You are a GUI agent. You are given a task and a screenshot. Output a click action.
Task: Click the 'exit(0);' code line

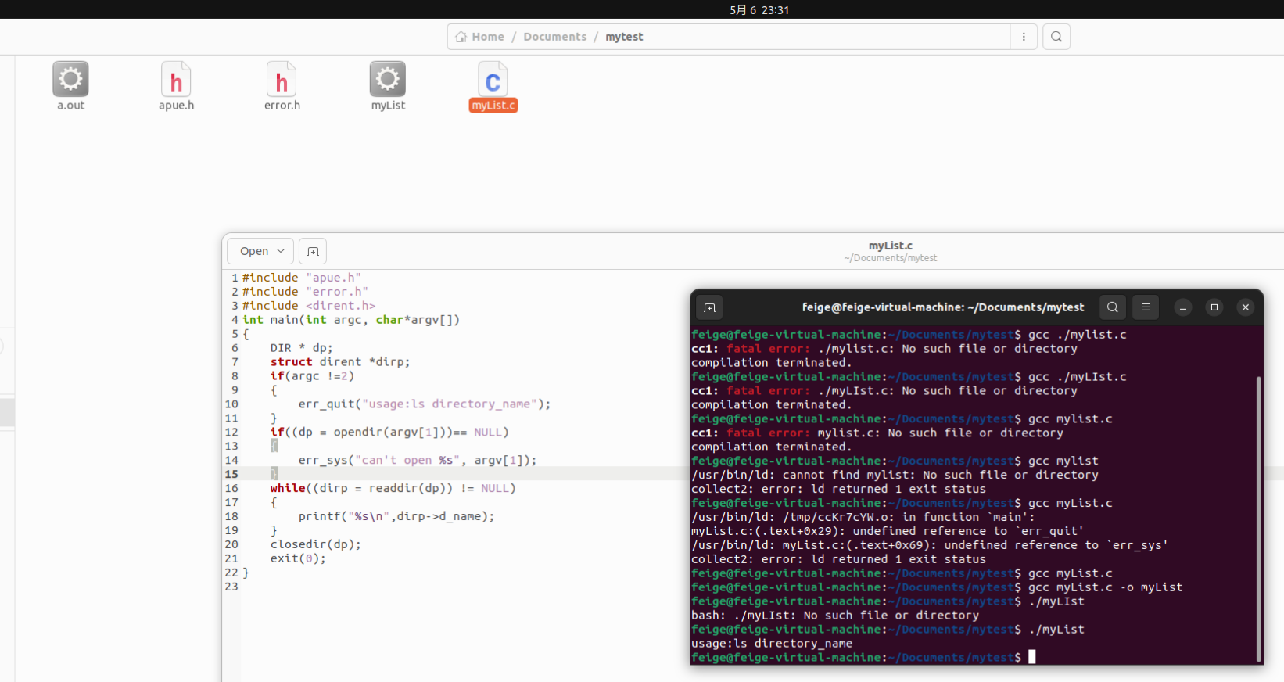pyautogui.click(x=298, y=559)
